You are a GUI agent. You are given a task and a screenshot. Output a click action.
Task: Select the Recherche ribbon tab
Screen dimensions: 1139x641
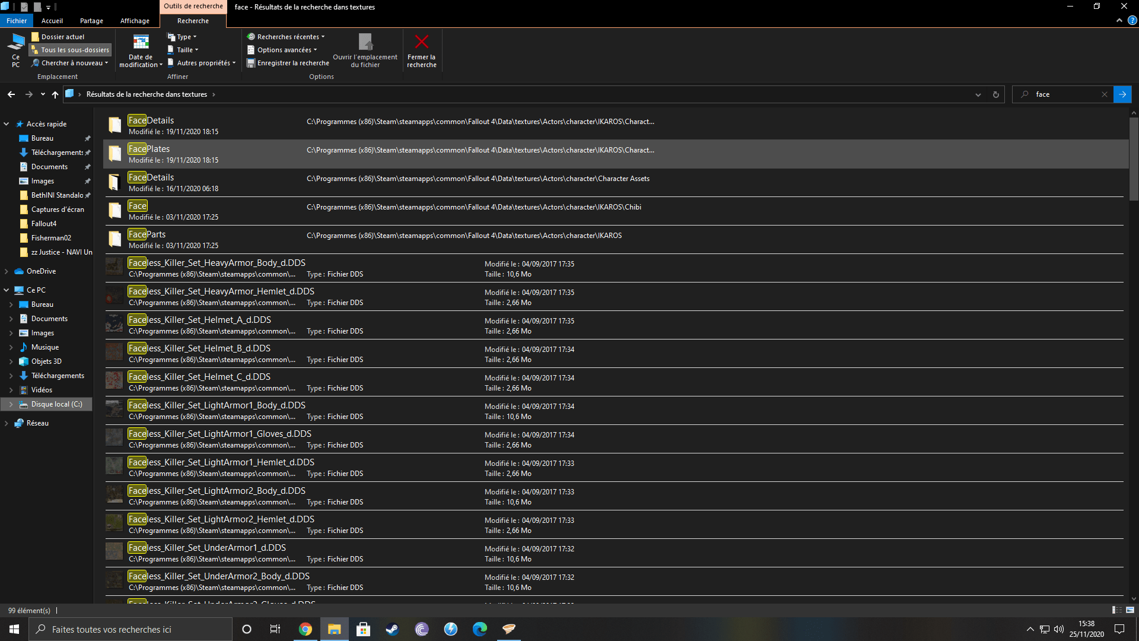[193, 21]
